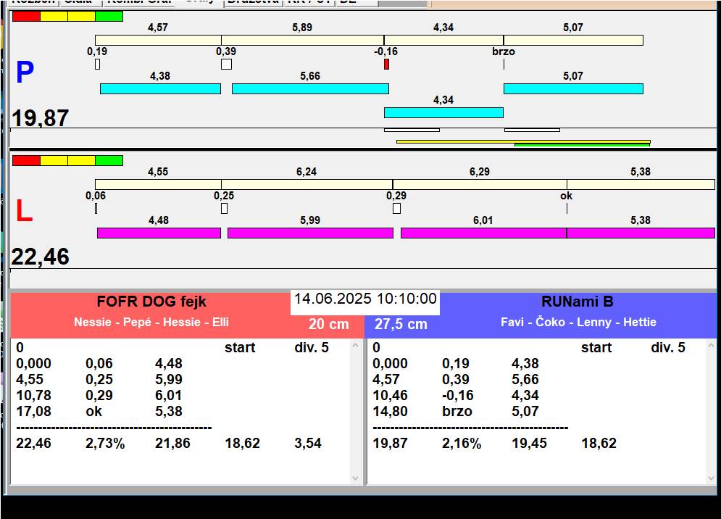Click the div. 5 label in RUNami B list
The image size is (721, 519).
[668, 347]
